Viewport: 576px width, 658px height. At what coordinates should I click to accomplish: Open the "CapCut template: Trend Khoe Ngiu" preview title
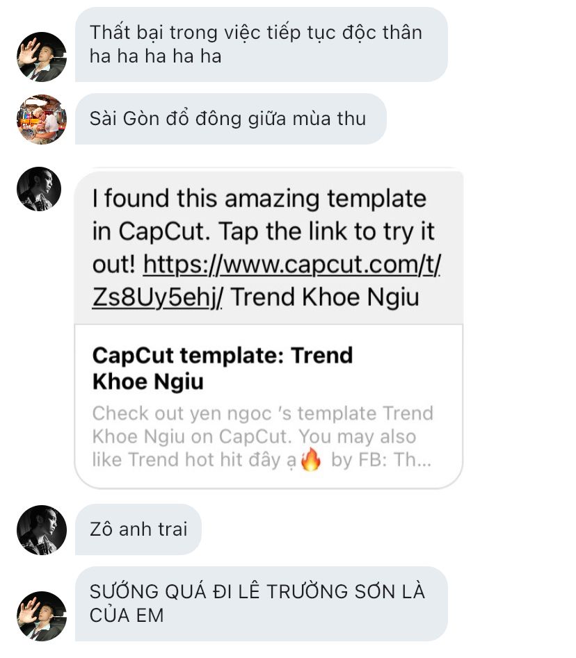click(223, 368)
